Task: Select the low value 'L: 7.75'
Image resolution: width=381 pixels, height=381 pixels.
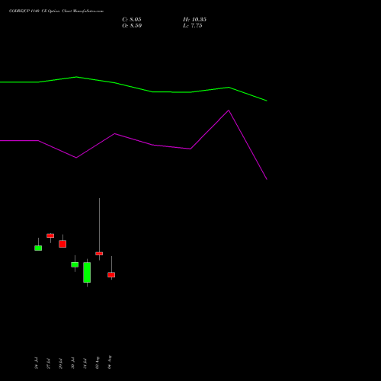Action: [193, 26]
